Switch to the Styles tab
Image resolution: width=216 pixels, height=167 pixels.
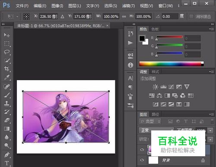pyautogui.click(x=155, y=72)
